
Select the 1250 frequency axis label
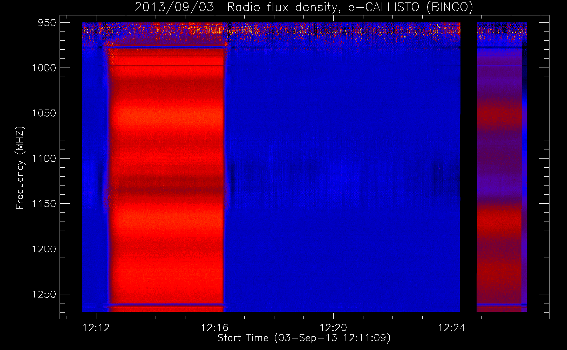pyautogui.click(x=44, y=294)
